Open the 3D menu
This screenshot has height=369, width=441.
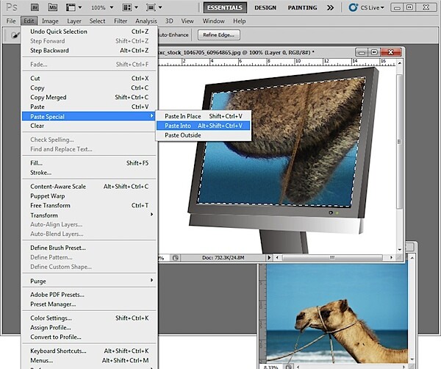pos(169,21)
